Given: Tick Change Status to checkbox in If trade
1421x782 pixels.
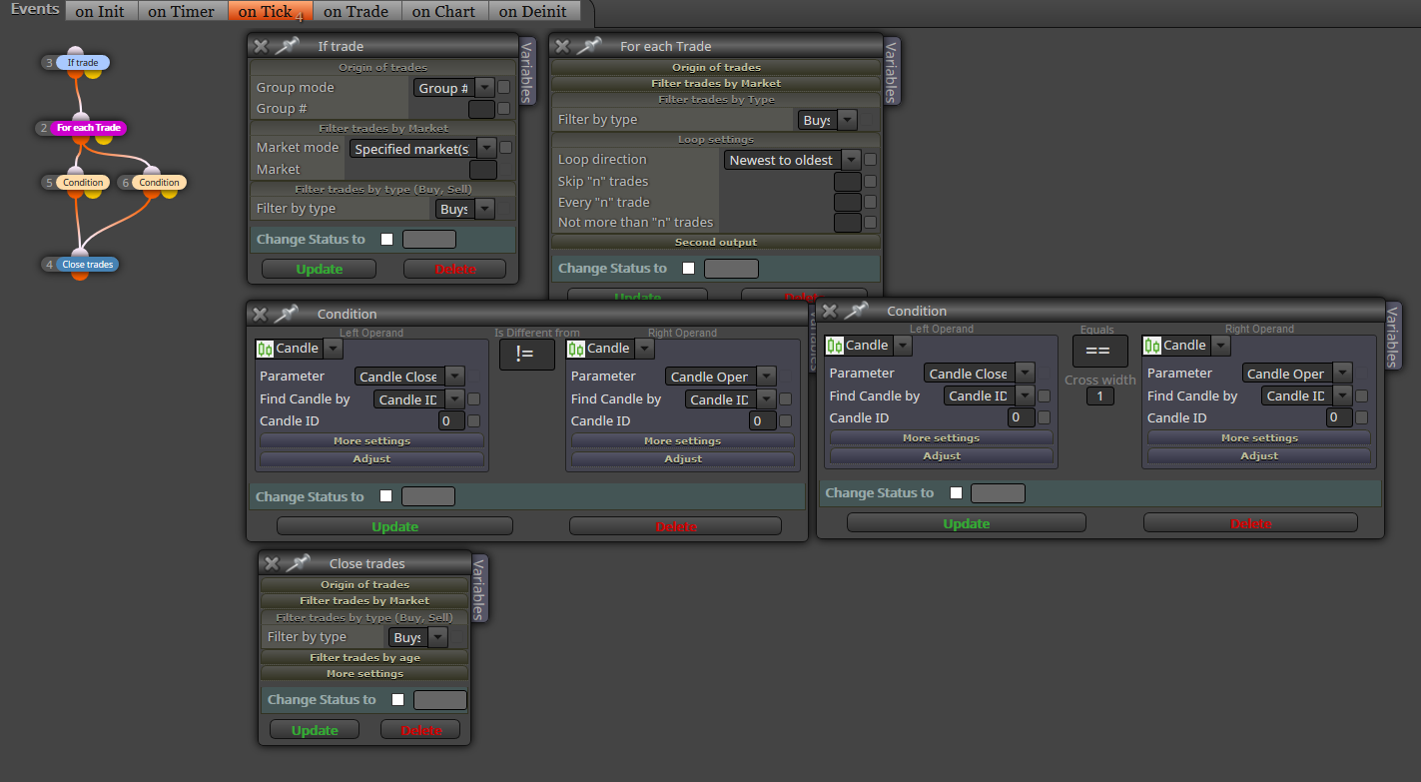Looking at the screenshot, I should pyautogui.click(x=386, y=240).
